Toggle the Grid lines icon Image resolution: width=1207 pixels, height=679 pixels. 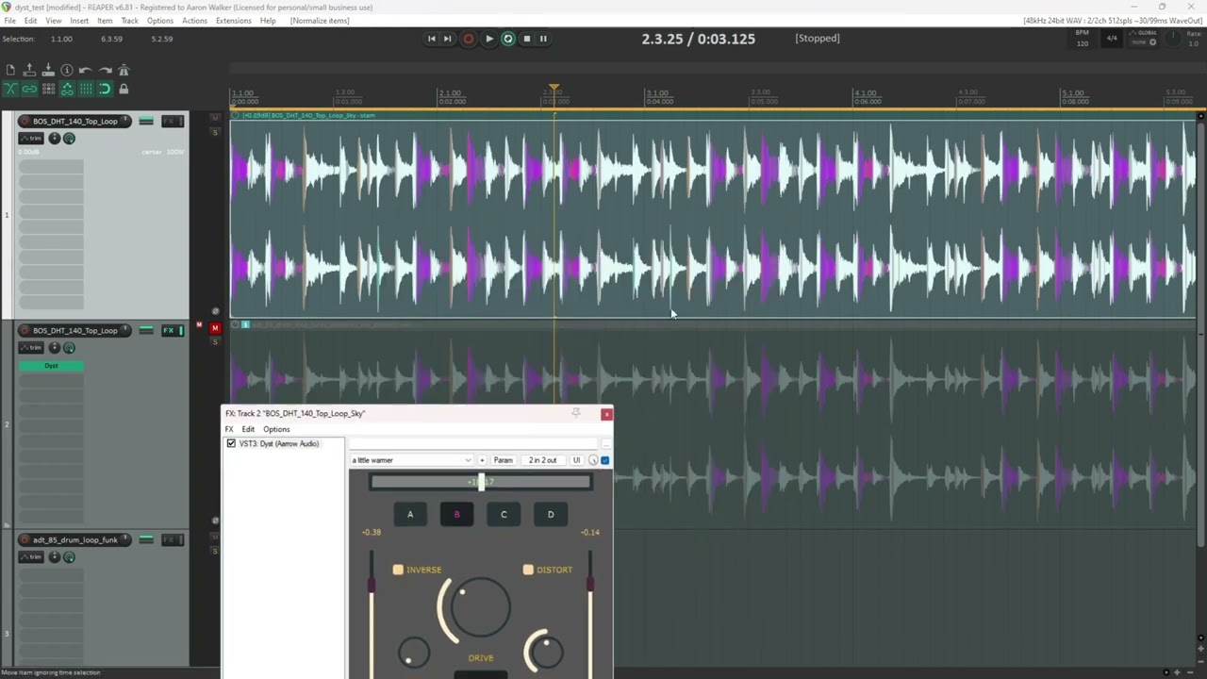pyautogui.click(x=86, y=90)
